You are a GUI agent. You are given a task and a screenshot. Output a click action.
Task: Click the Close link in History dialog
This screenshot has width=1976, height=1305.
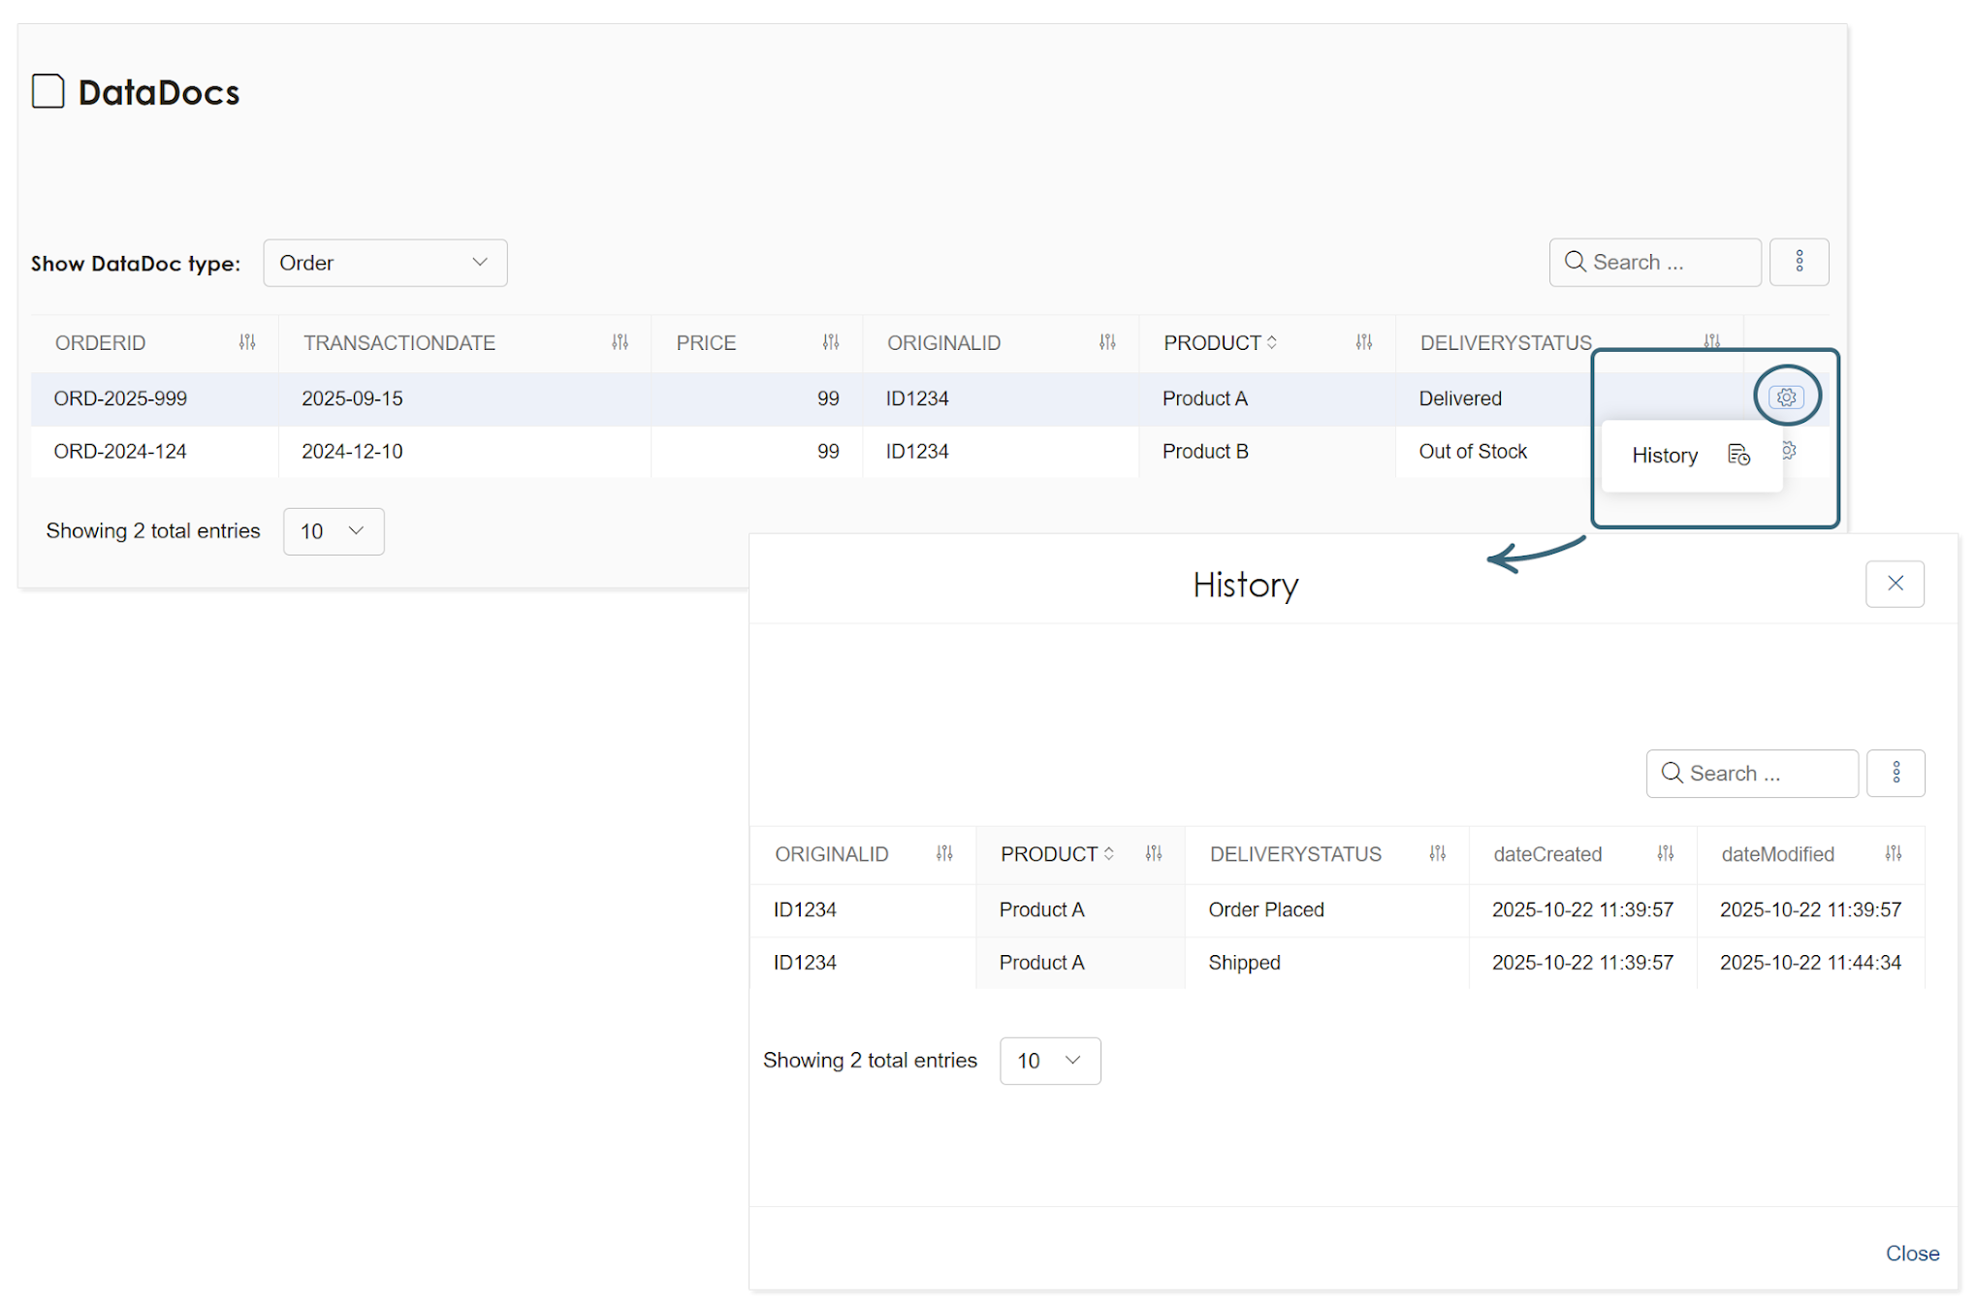coord(1911,1253)
